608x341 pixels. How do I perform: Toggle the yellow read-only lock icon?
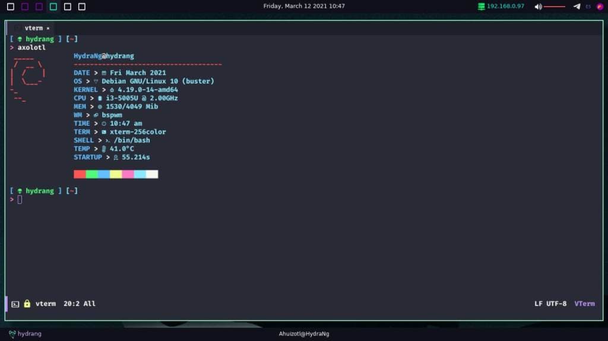coord(27,304)
